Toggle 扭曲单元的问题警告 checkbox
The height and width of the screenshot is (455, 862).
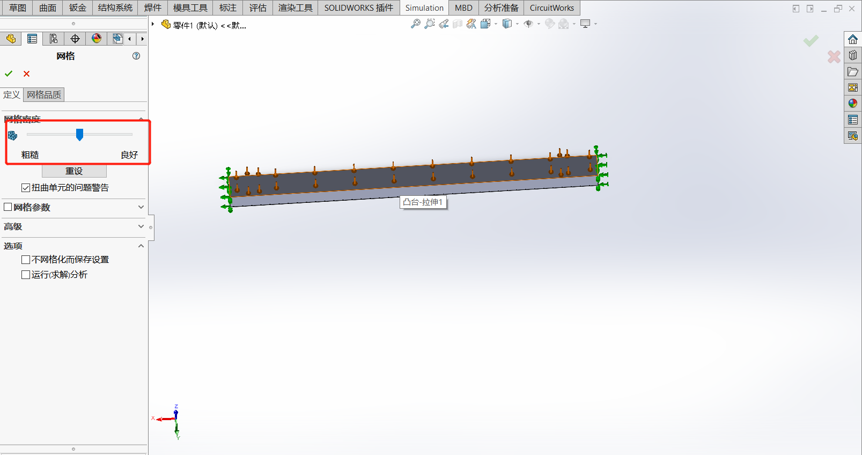pos(25,188)
